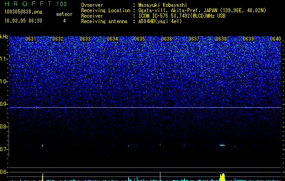Image resolution: width=285 pixels, height=181 pixels.
Task: Click the 0632 time marker
Action: [x=58, y=39]
